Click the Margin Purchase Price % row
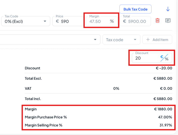 (98, 117)
